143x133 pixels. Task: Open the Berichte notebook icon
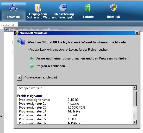88,8
